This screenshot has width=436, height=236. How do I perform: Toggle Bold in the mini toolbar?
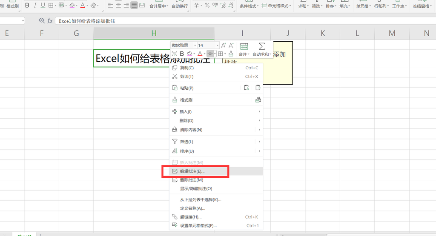tap(182, 54)
